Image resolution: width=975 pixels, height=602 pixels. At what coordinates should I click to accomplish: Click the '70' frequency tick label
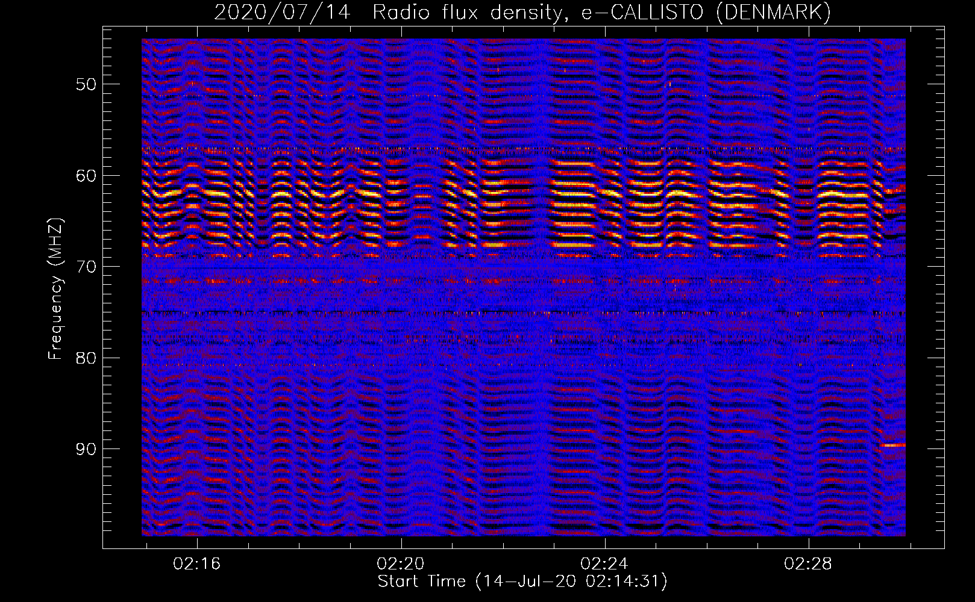86,267
